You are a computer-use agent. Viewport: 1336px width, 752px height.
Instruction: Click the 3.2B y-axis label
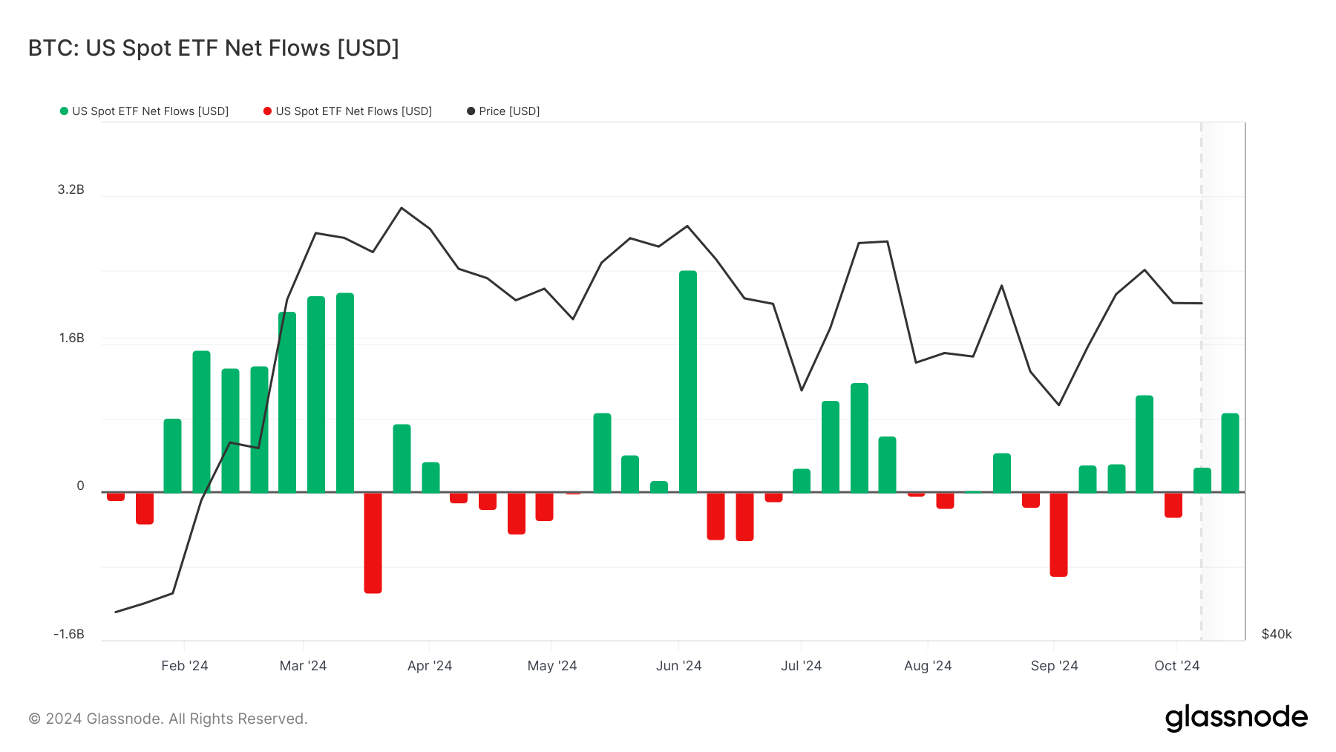(x=71, y=190)
